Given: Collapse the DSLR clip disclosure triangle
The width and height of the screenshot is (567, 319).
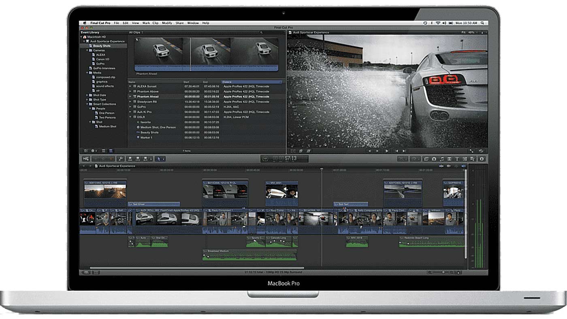Looking at the screenshot, I should [130, 117].
